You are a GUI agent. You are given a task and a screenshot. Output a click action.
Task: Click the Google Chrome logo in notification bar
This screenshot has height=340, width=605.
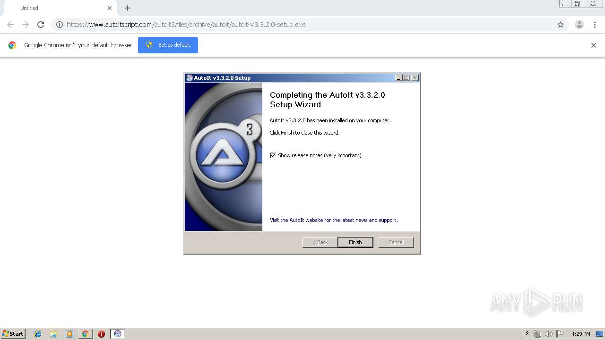tap(12, 45)
